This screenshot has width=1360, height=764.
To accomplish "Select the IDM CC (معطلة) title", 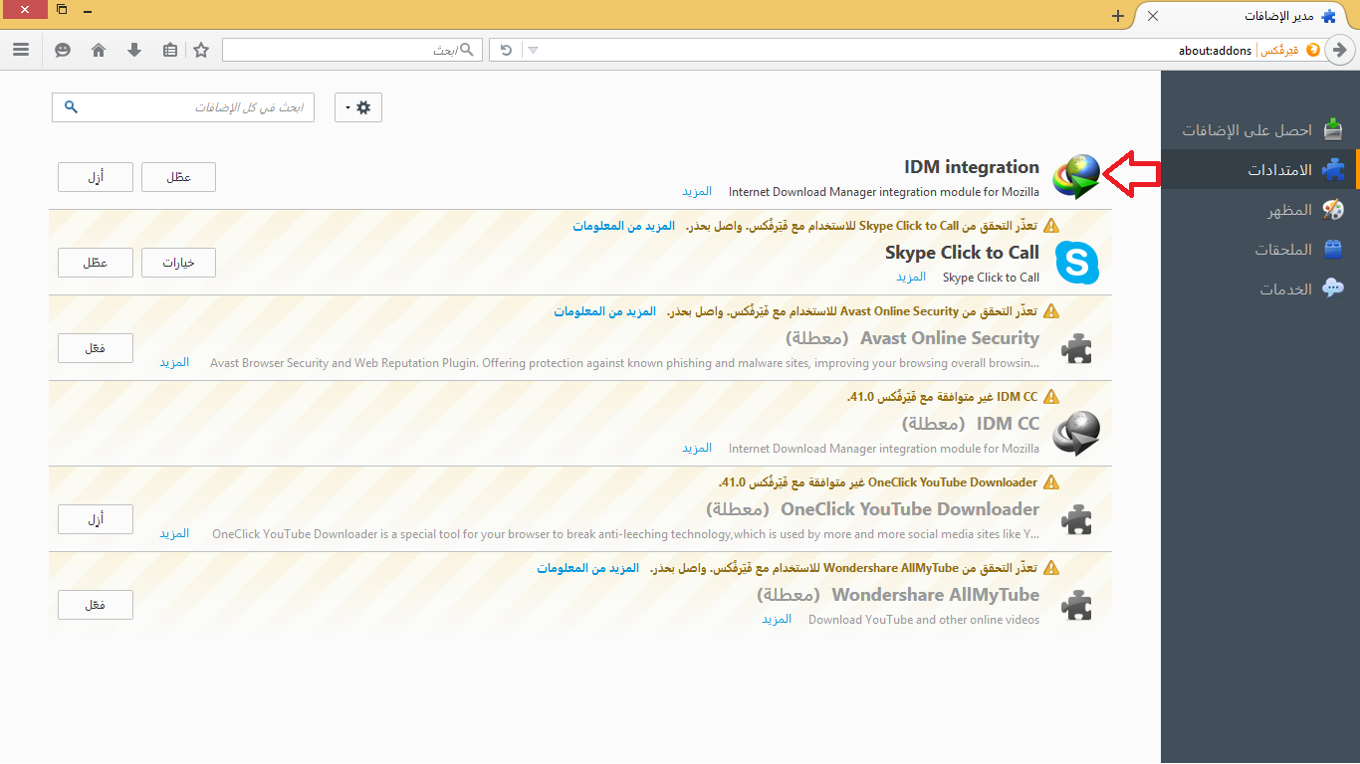I will coord(971,424).
